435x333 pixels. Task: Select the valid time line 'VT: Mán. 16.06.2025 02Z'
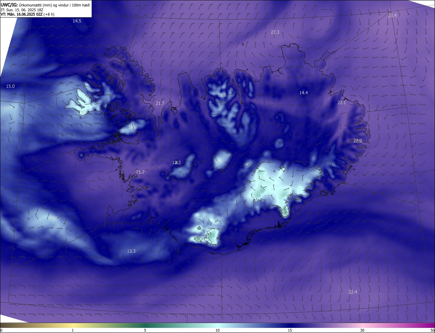tap(22, 14)
